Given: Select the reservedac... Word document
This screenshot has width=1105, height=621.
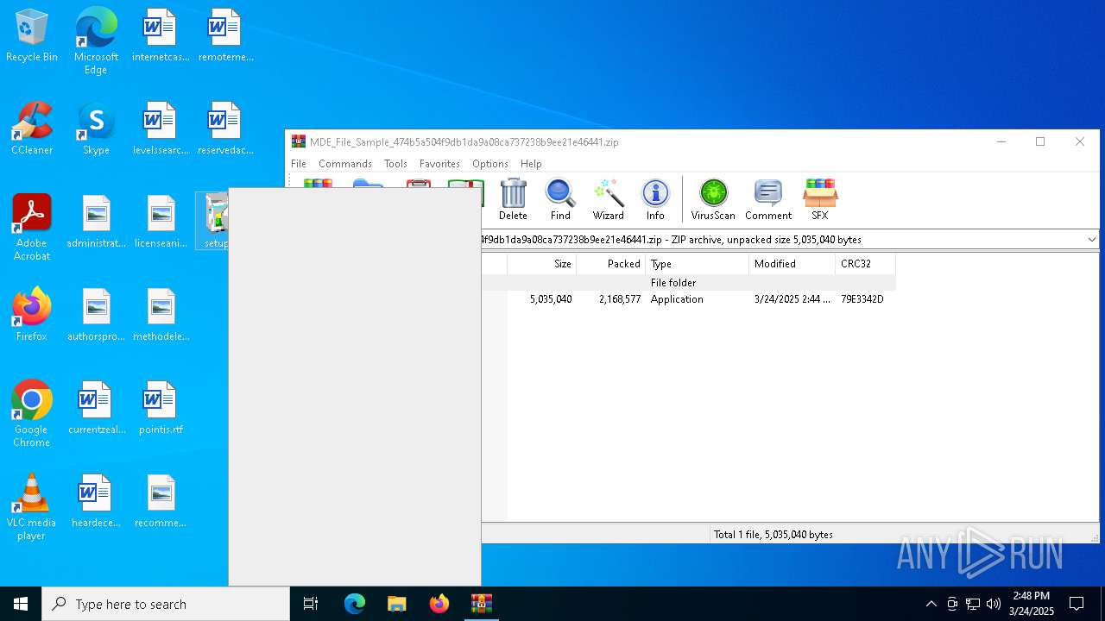Looking at the screenshot, I should tap(225, 129).
